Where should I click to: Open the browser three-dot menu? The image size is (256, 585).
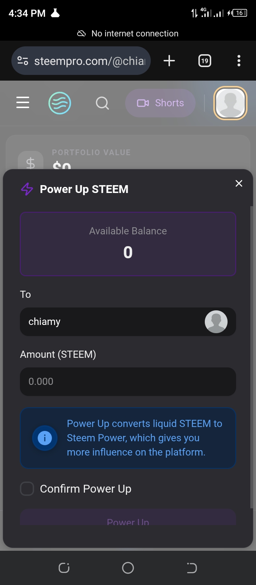click(x=239, y=61)
